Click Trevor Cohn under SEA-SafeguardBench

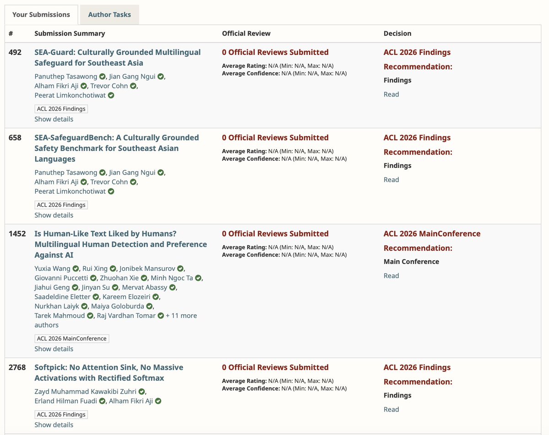point(109,182)
